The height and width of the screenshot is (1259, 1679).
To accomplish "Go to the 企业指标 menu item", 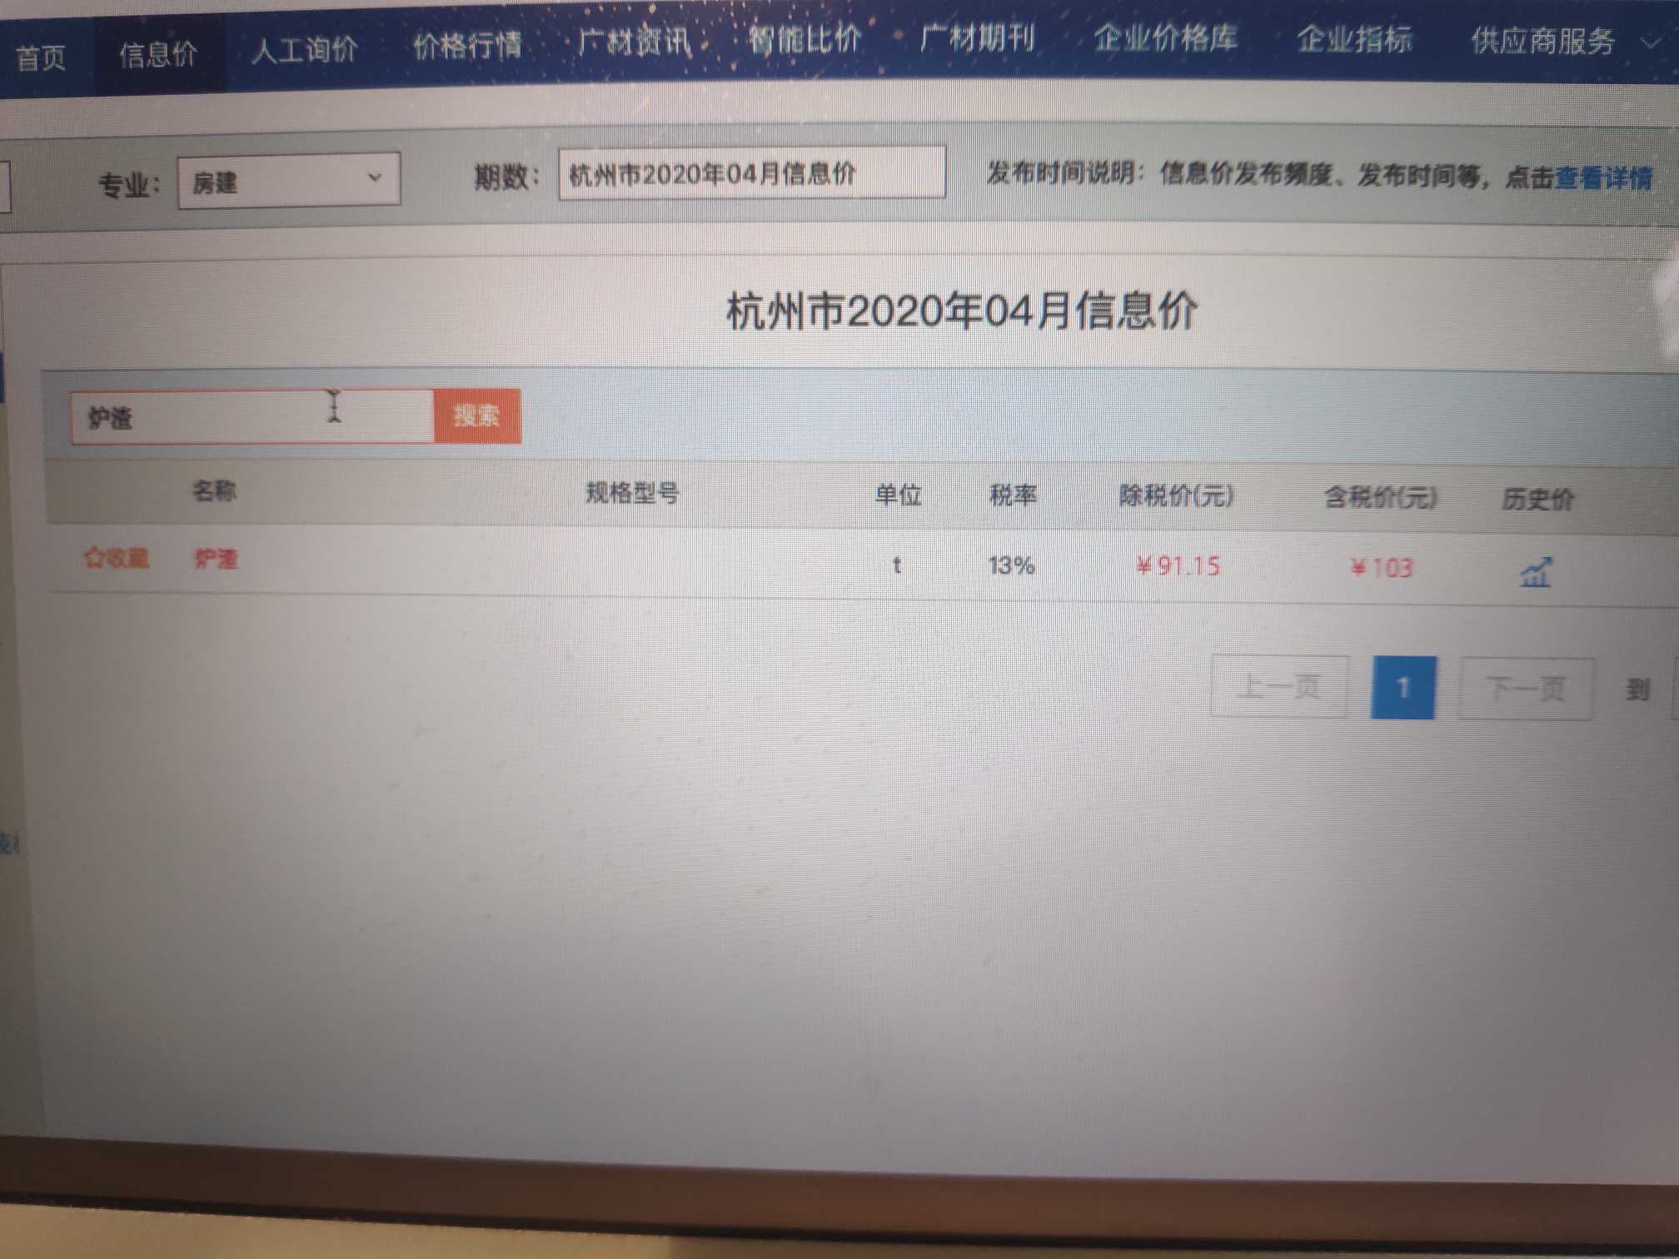I will [1354, 39].
